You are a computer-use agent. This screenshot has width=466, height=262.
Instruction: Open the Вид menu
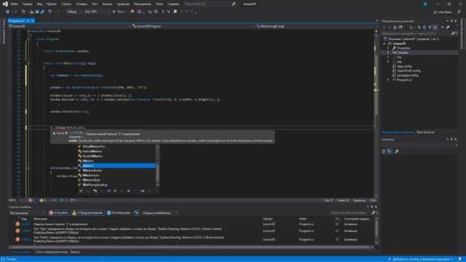coord(39,4)
